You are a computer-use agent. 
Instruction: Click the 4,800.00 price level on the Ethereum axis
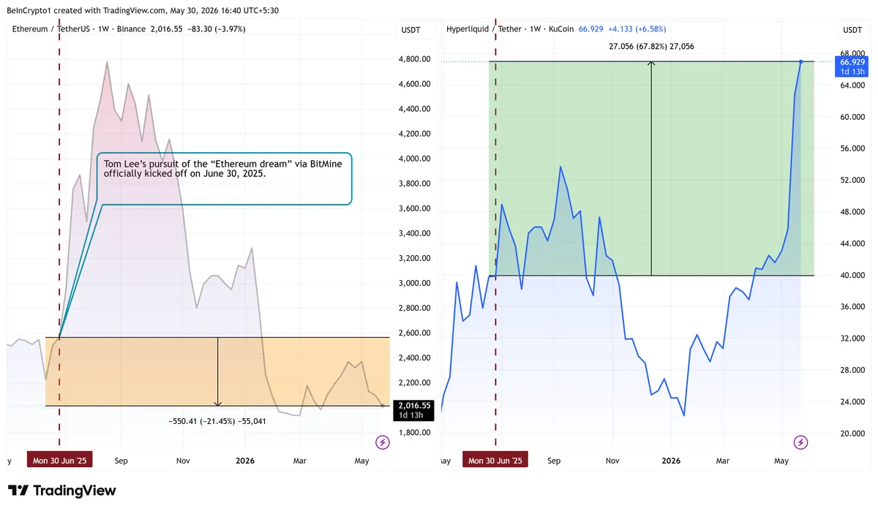click(413, 59)
